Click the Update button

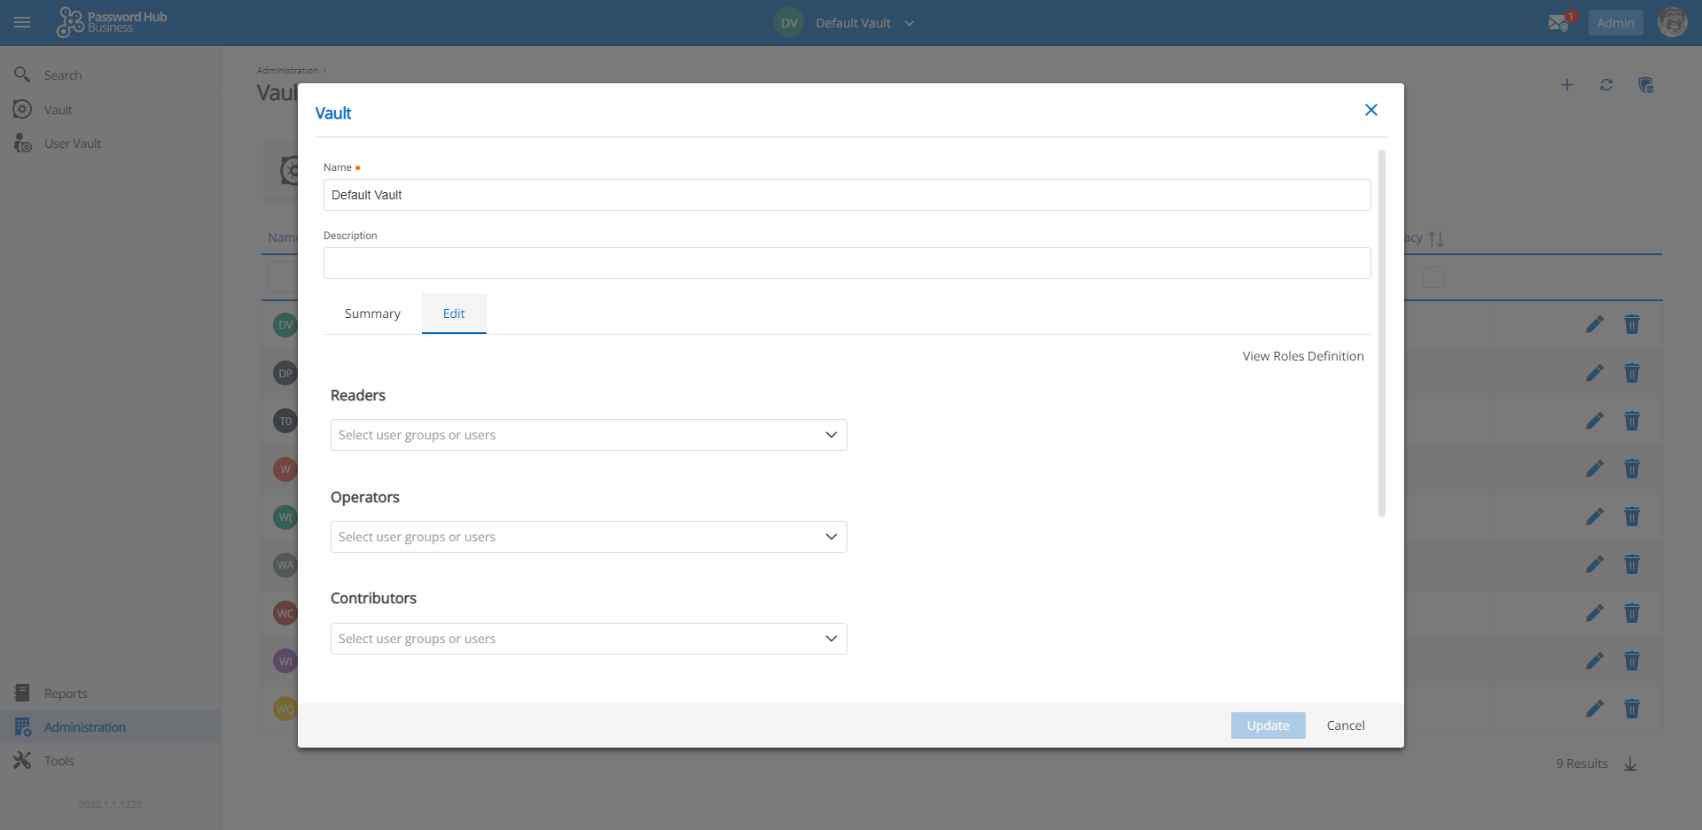point(1268,725)
